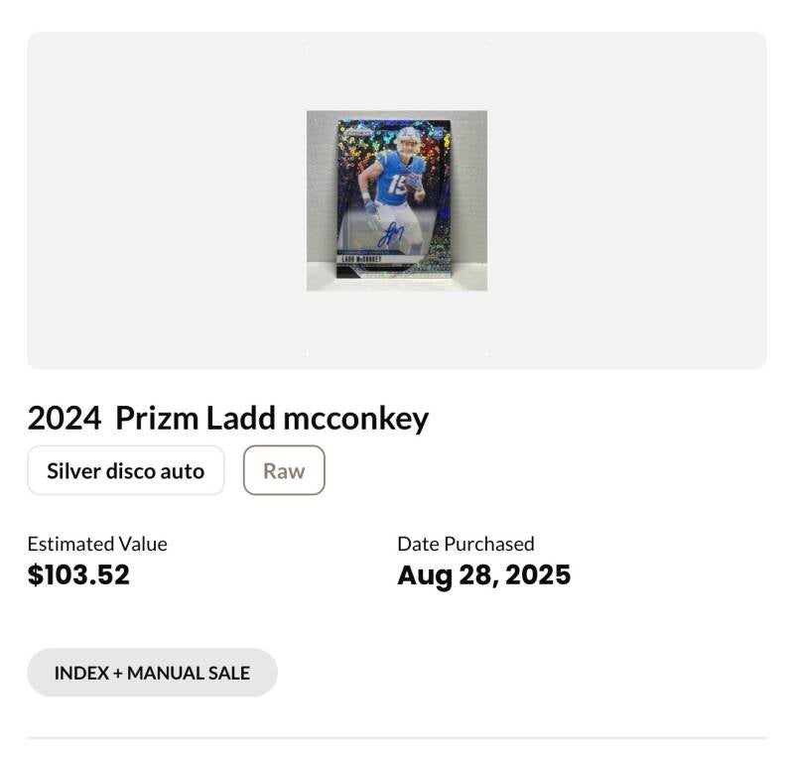Open the Ladd McConkey card thumbnail
794x757 pixels.
[x=396, y=200]
